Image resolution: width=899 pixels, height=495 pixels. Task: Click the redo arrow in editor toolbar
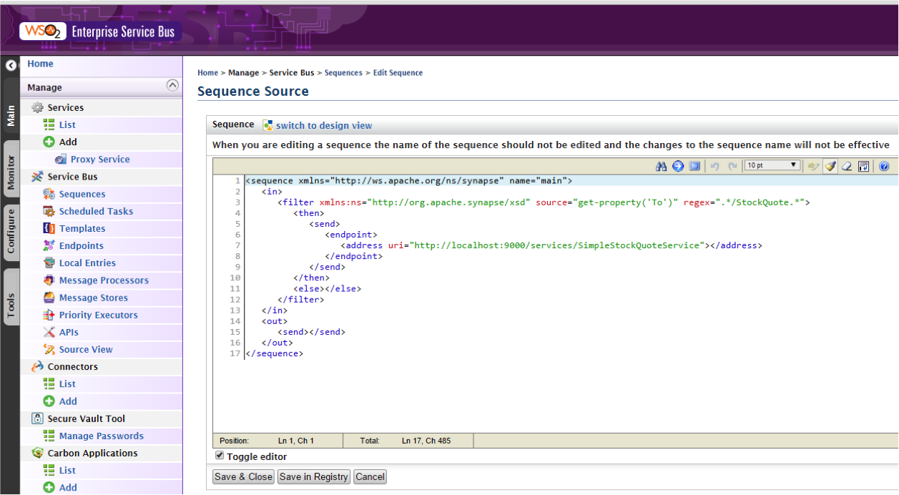[x=732, y=166]
